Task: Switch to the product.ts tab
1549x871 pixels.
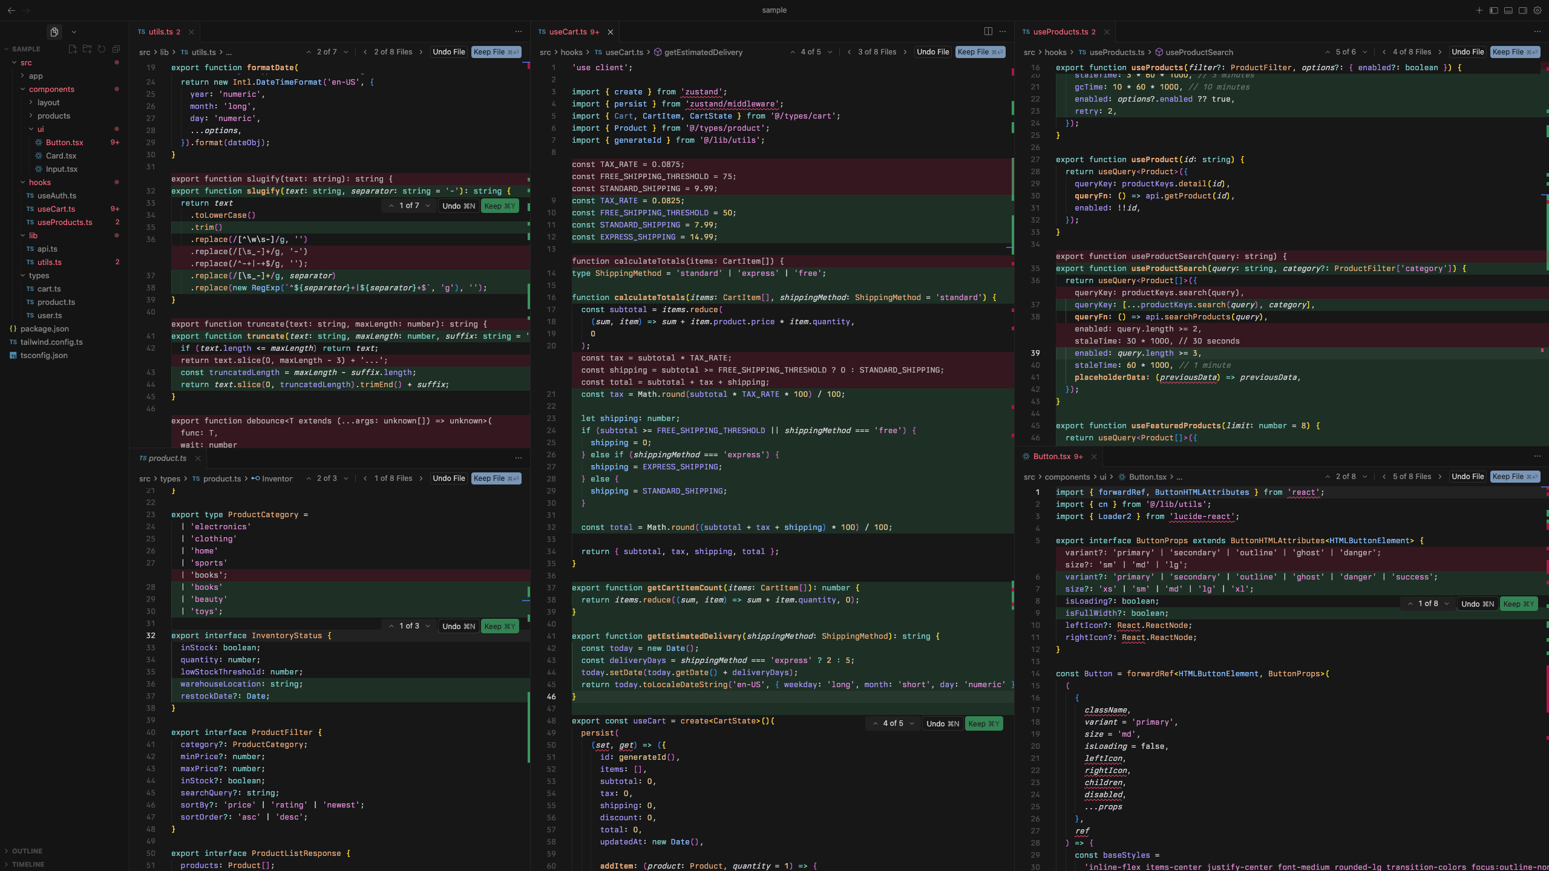Action: 167,458
